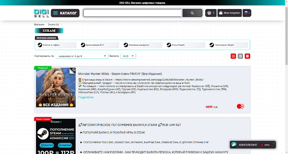Open the RUB currency dropdown
This screenshot has width=288, height=154.
pos(128,56)
